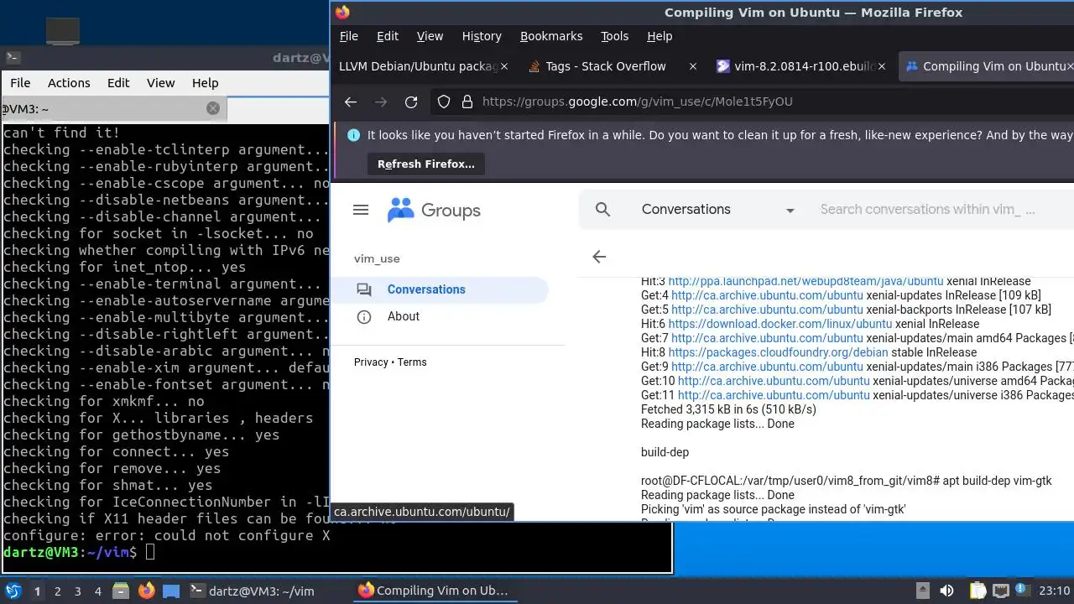Open the Privacy link
This screenshot has width=1074, height=604.
(371, 362)
